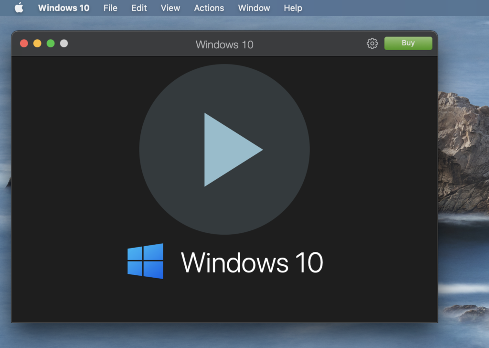Open the Edit menu
The width and height of the screenshot is (489, 348).
(x=139, y=8)
